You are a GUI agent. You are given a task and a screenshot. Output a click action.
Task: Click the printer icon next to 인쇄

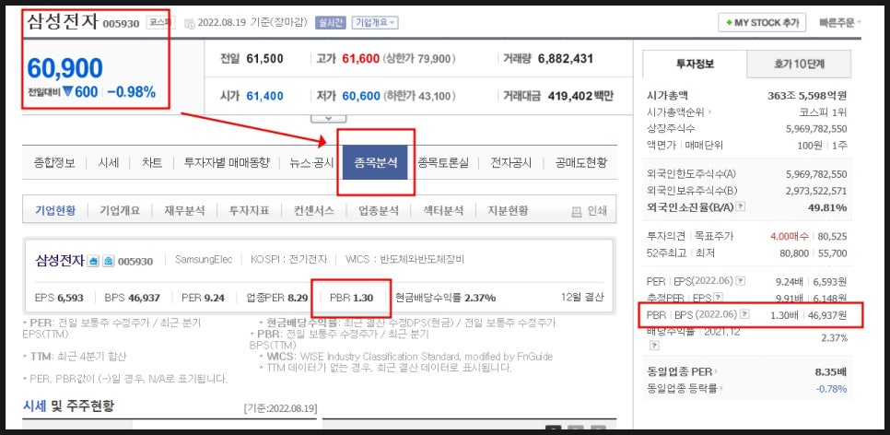click(577, 211)
